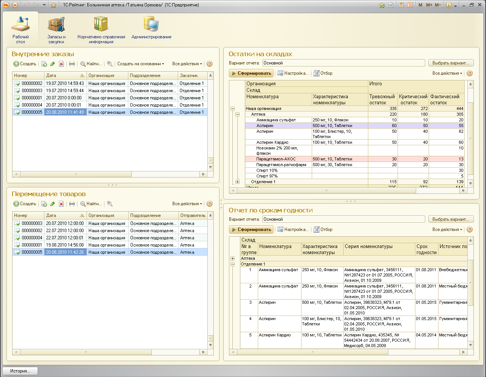Click Вариант отчета field in Остатки на складах
Screen dimensions: 486x377
pos(343,63)
